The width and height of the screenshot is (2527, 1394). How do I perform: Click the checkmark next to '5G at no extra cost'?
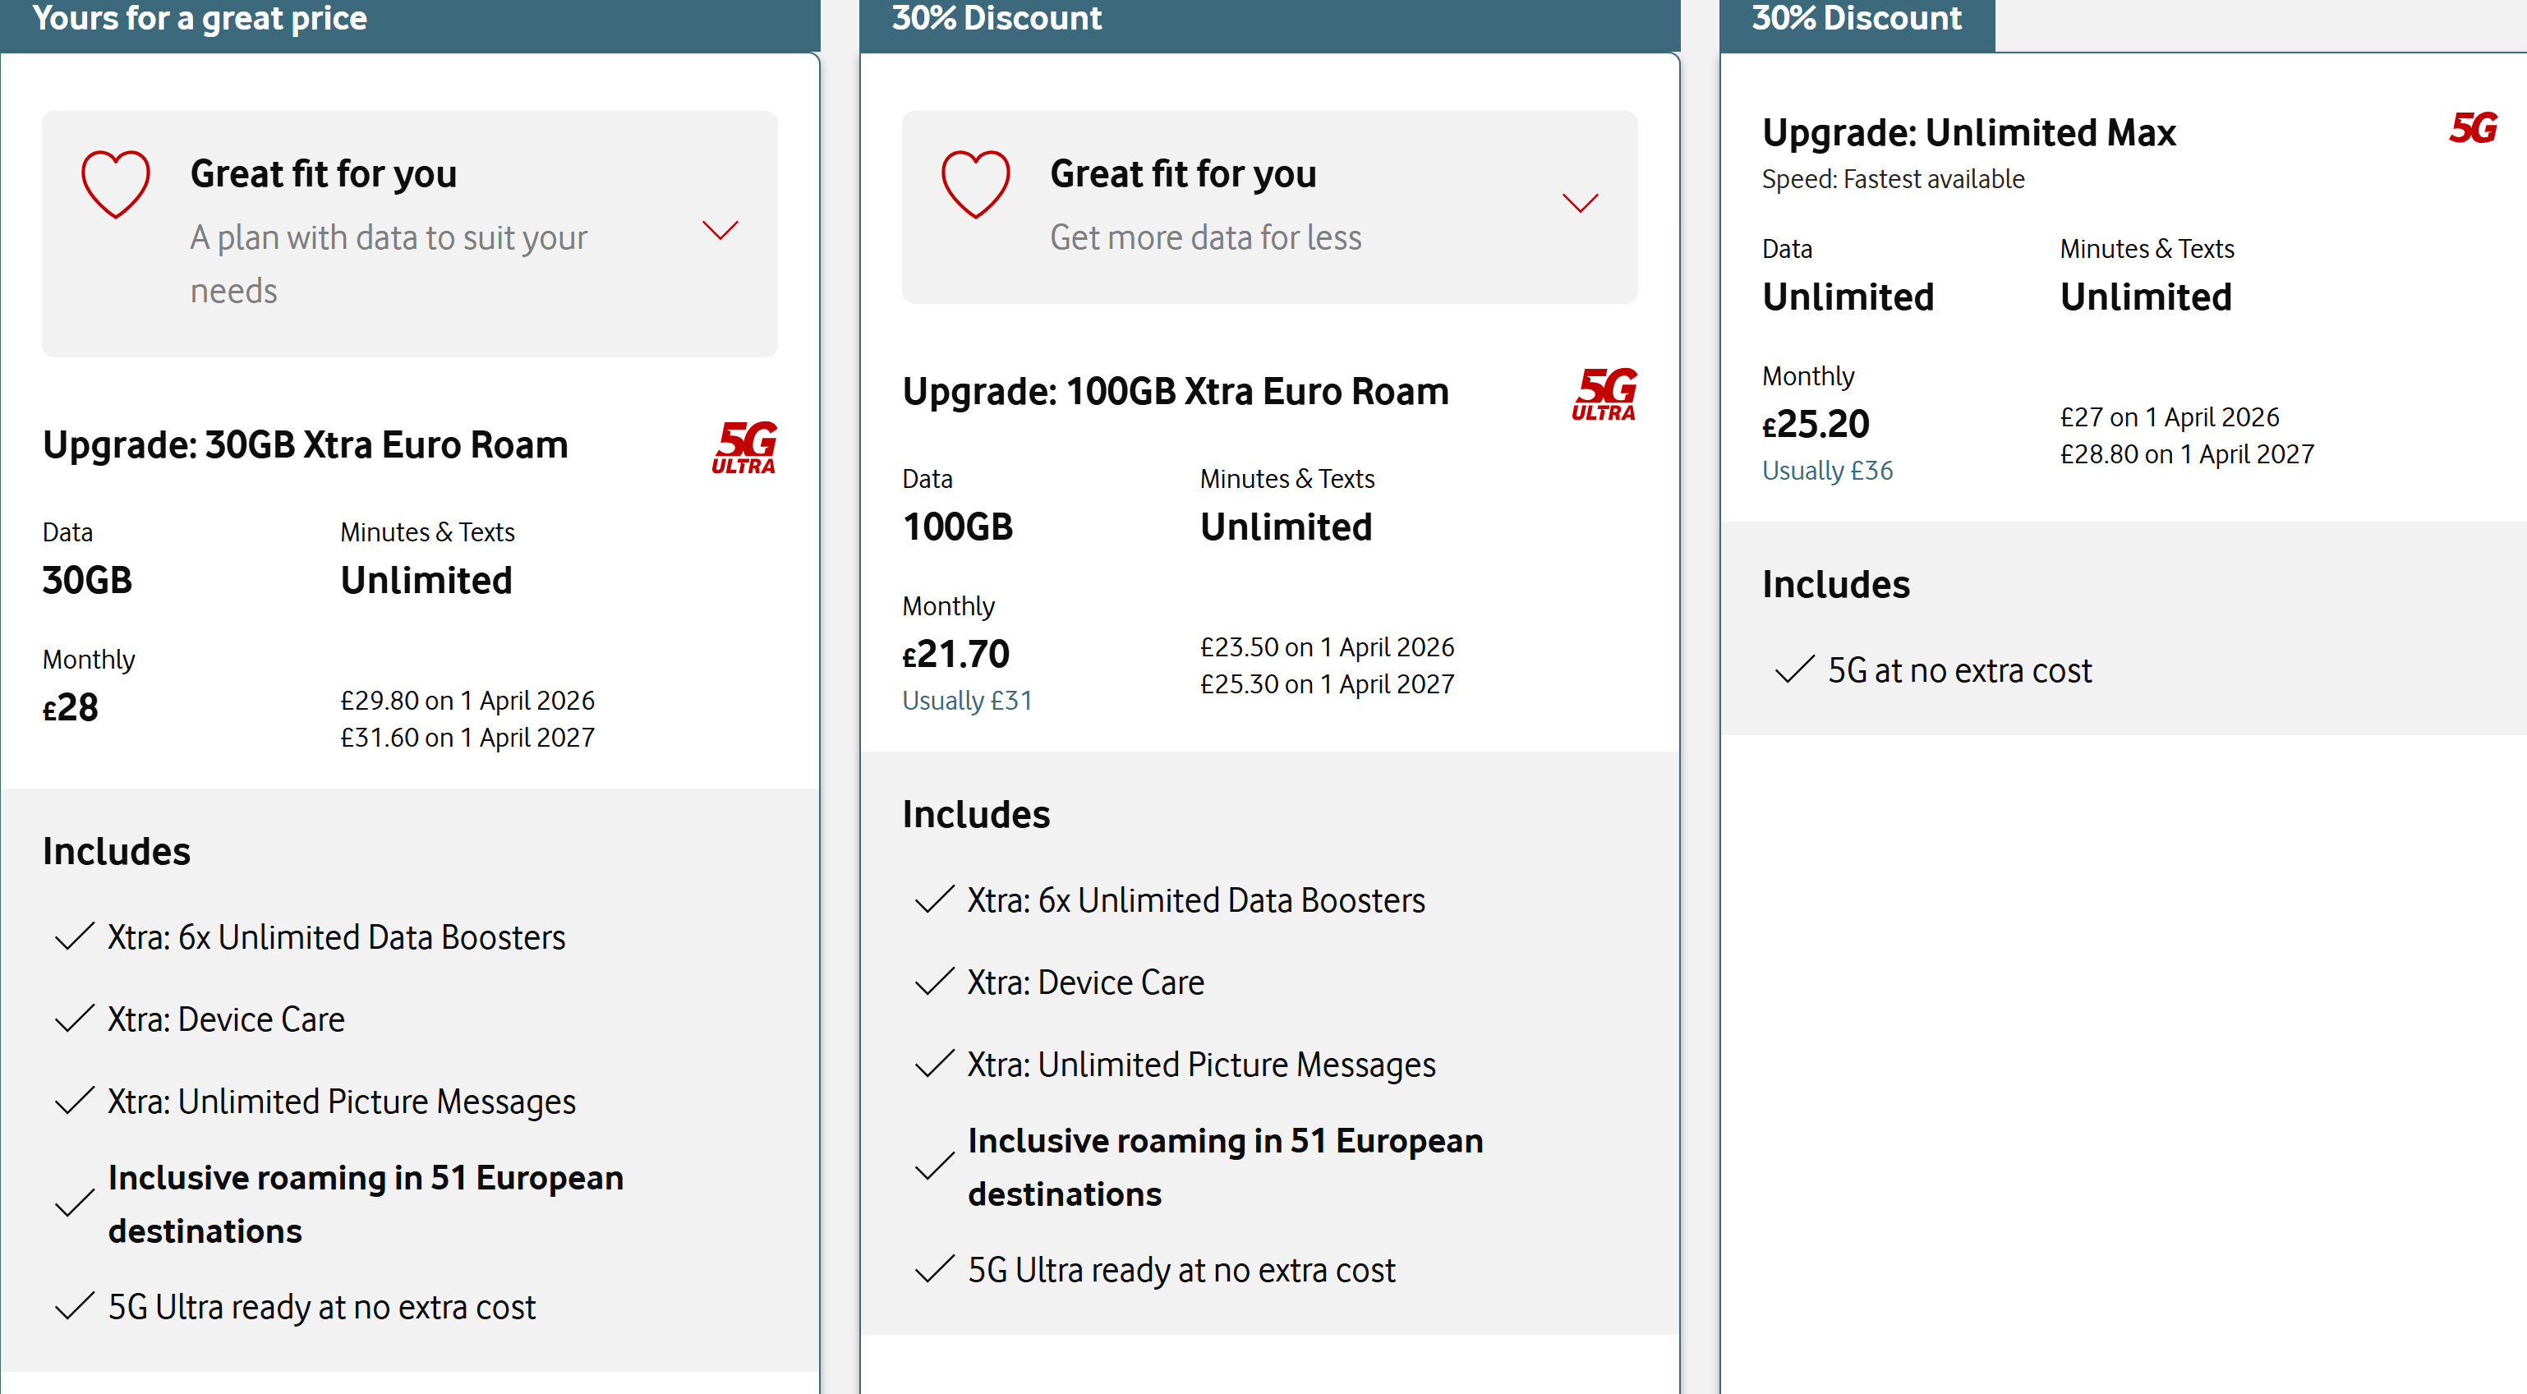coord(1794,670)
